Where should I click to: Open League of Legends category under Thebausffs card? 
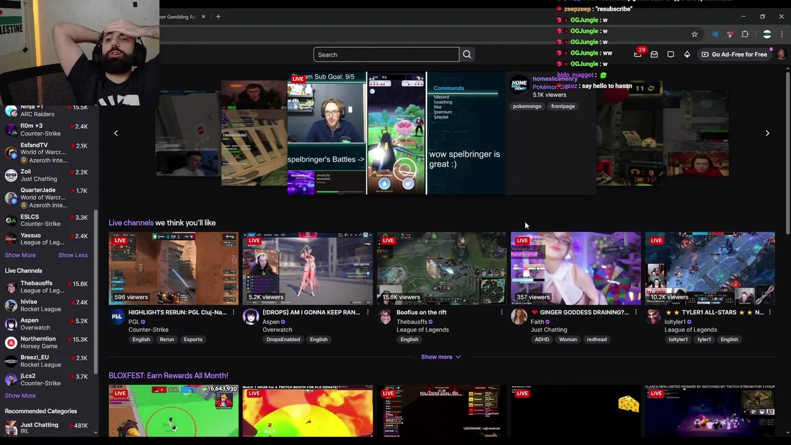coord(423,330)
